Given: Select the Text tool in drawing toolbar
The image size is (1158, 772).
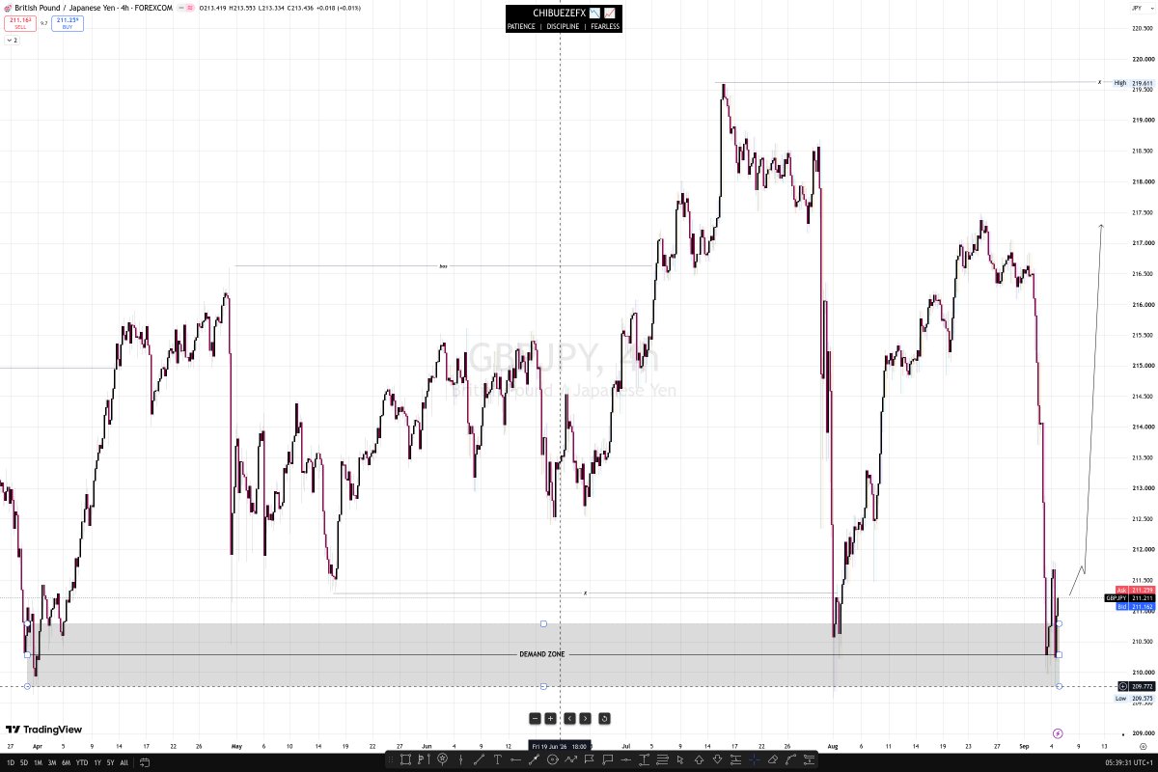Looking at the screenshot, I should [x=497, y=759].
